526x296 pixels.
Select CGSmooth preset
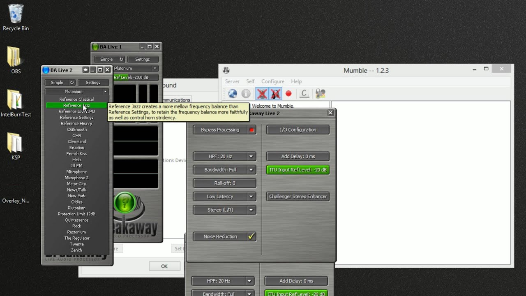[x=76, y=129]
